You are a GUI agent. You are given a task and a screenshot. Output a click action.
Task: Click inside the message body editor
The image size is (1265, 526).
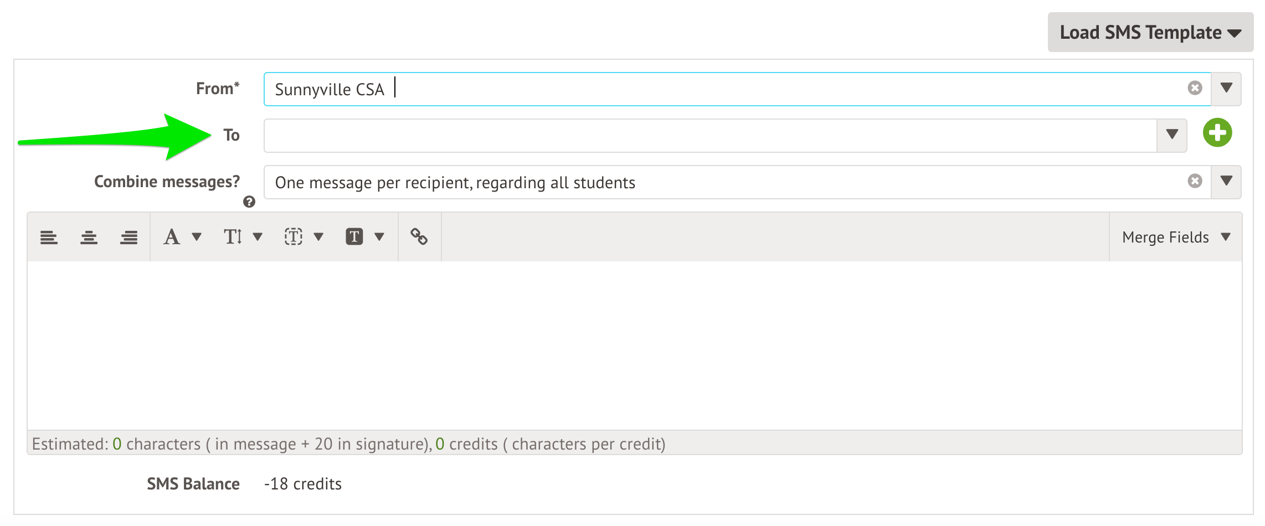635,345
